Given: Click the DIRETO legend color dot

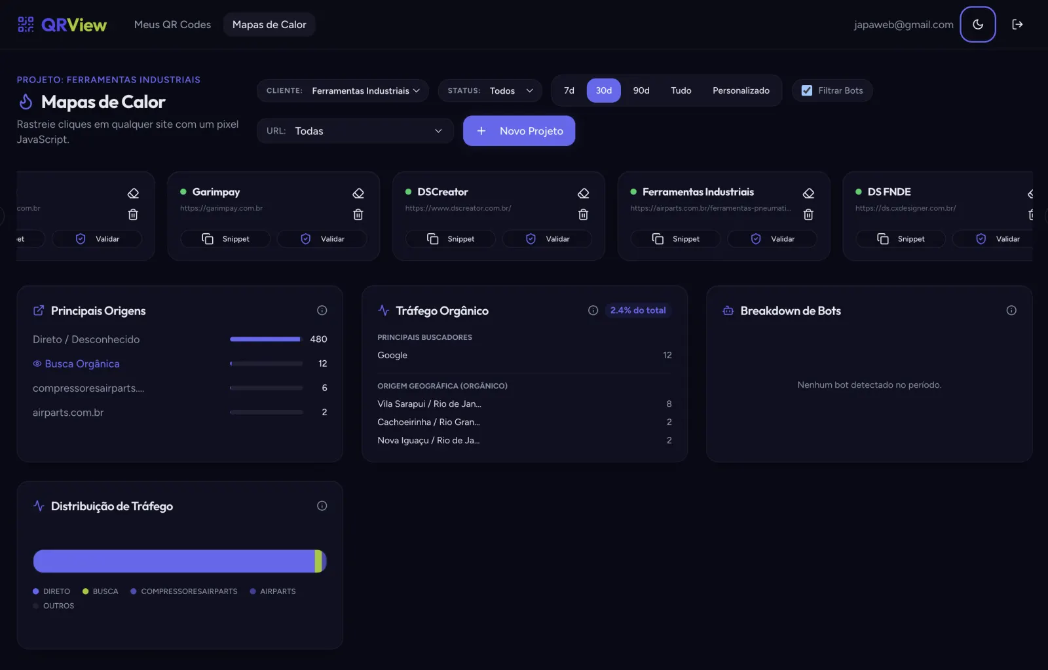Looking at the screenshot, I should [x=36, y=591].
